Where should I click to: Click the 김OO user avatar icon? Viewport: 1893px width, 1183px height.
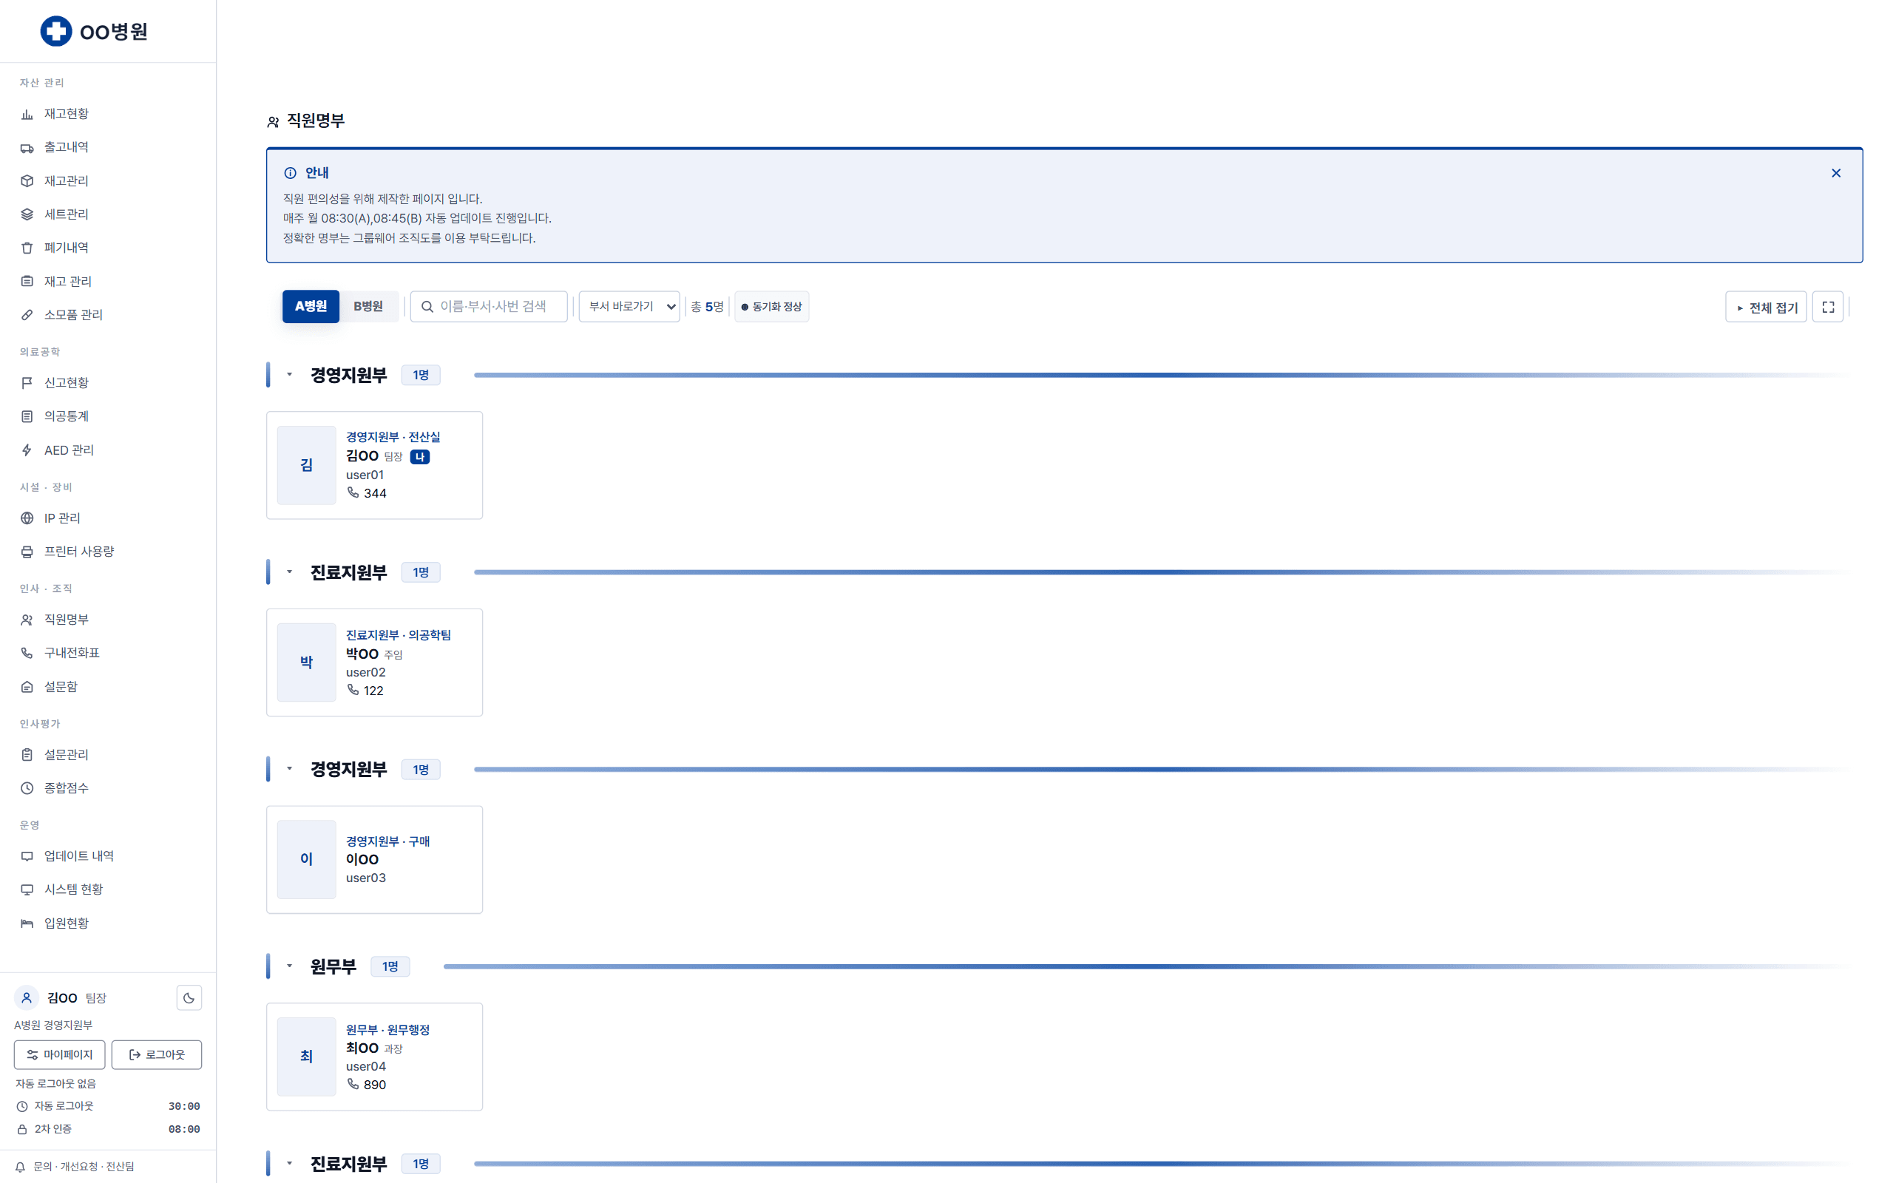(x=27, y=997)
